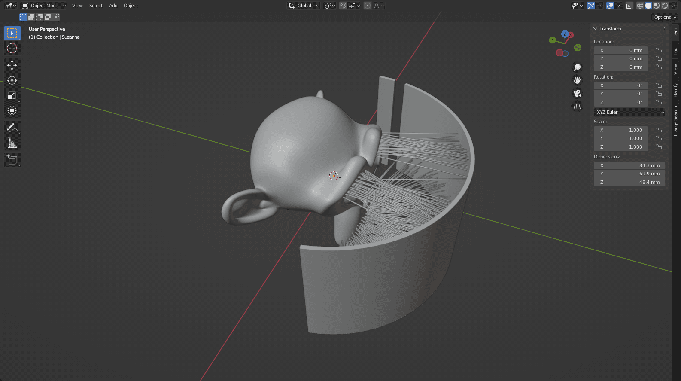Switch to the View sidebar tab

point(676,69)
